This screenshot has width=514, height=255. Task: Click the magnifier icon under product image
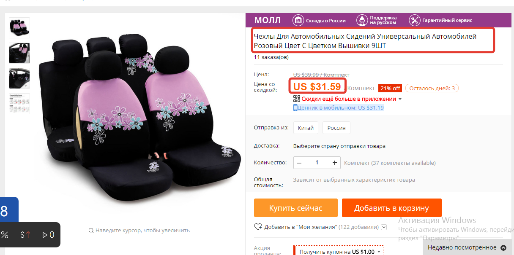point(91,231)
